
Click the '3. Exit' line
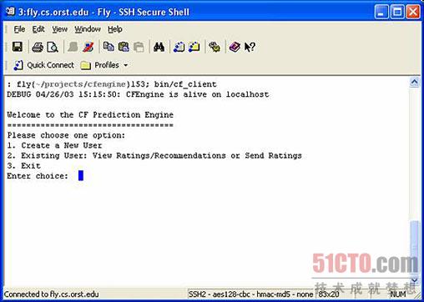(x=24, y=166)
